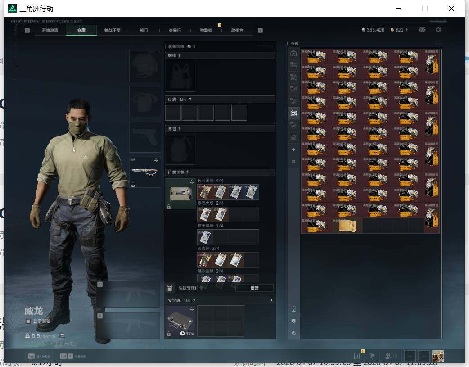Select the safe box case item
469x367 pixels.
(x=180, y=321)
